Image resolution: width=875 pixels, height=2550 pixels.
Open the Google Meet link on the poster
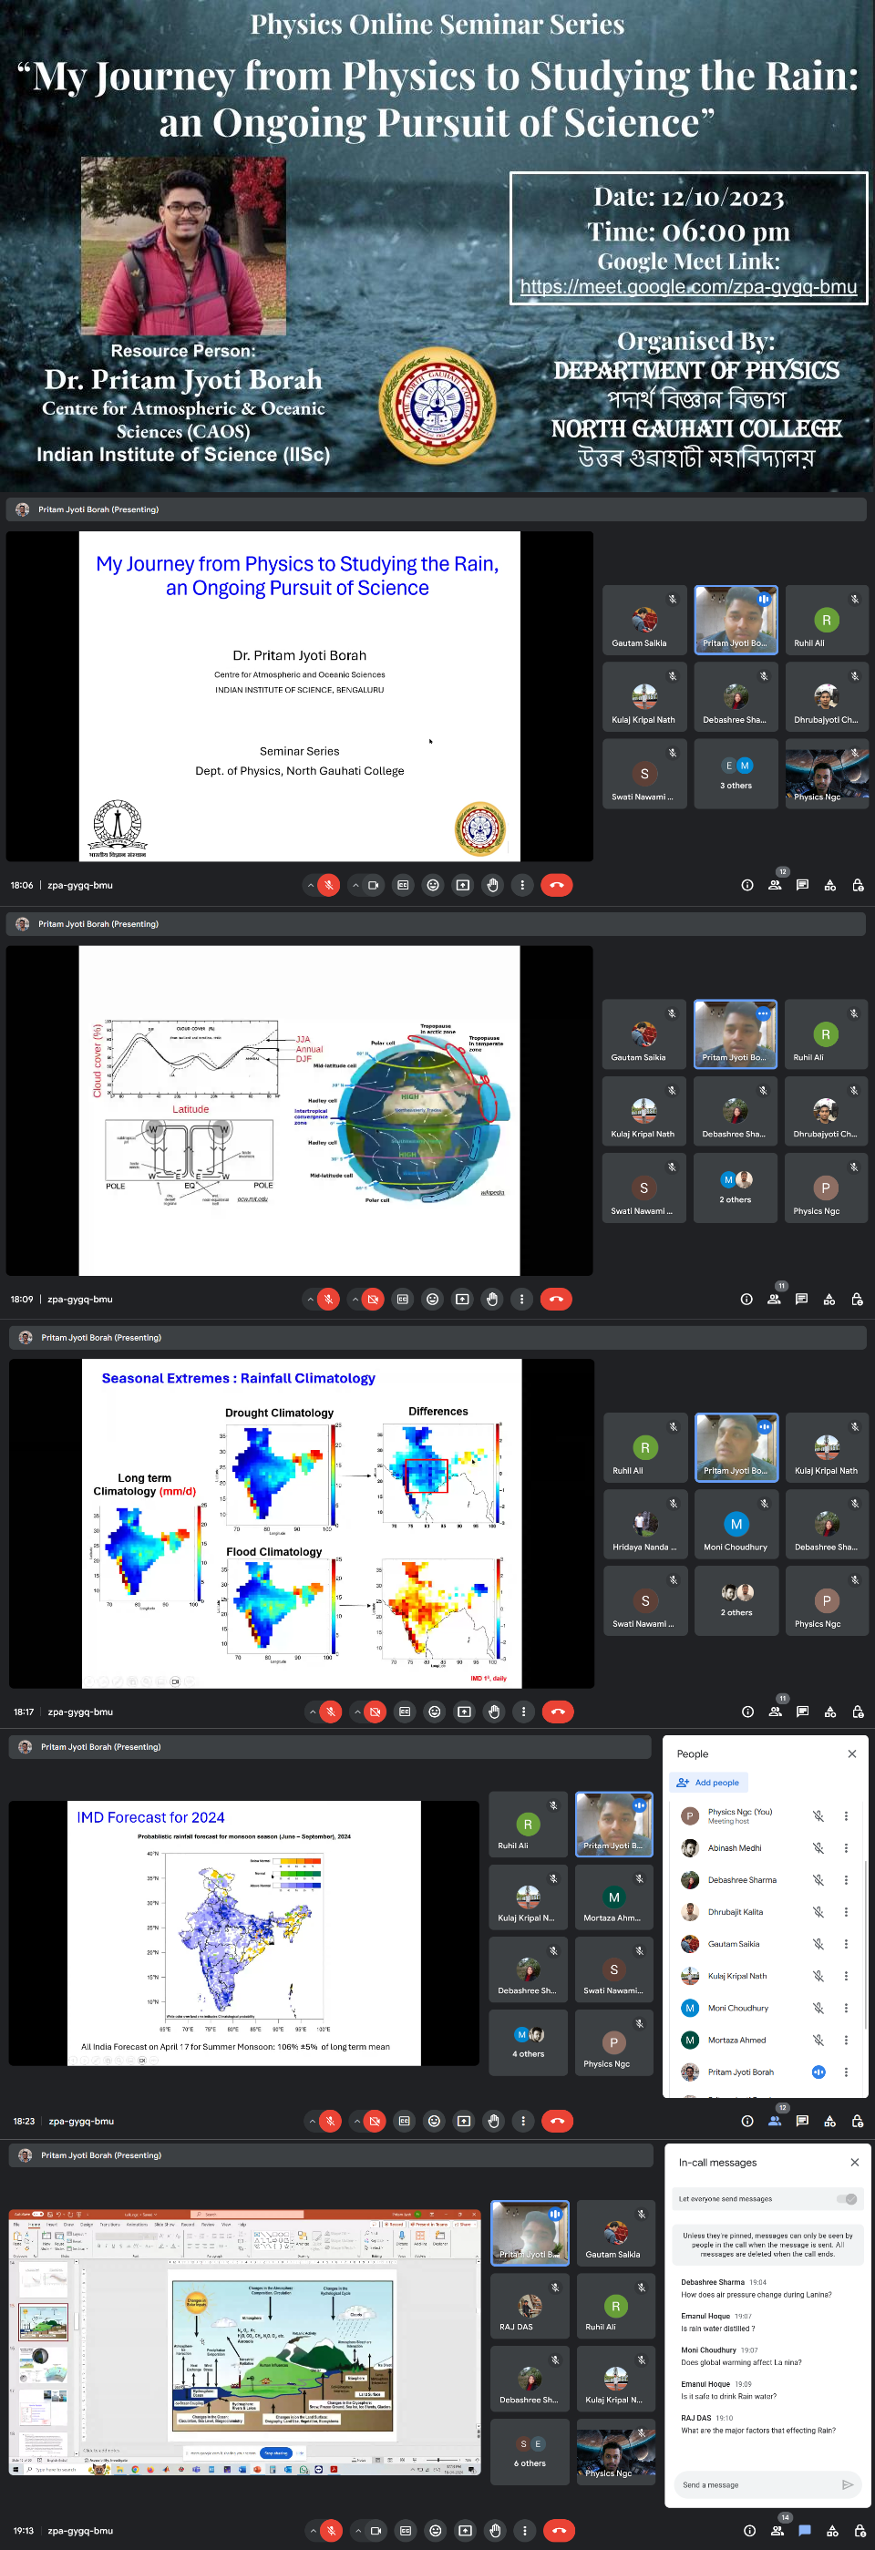point(688,287)
